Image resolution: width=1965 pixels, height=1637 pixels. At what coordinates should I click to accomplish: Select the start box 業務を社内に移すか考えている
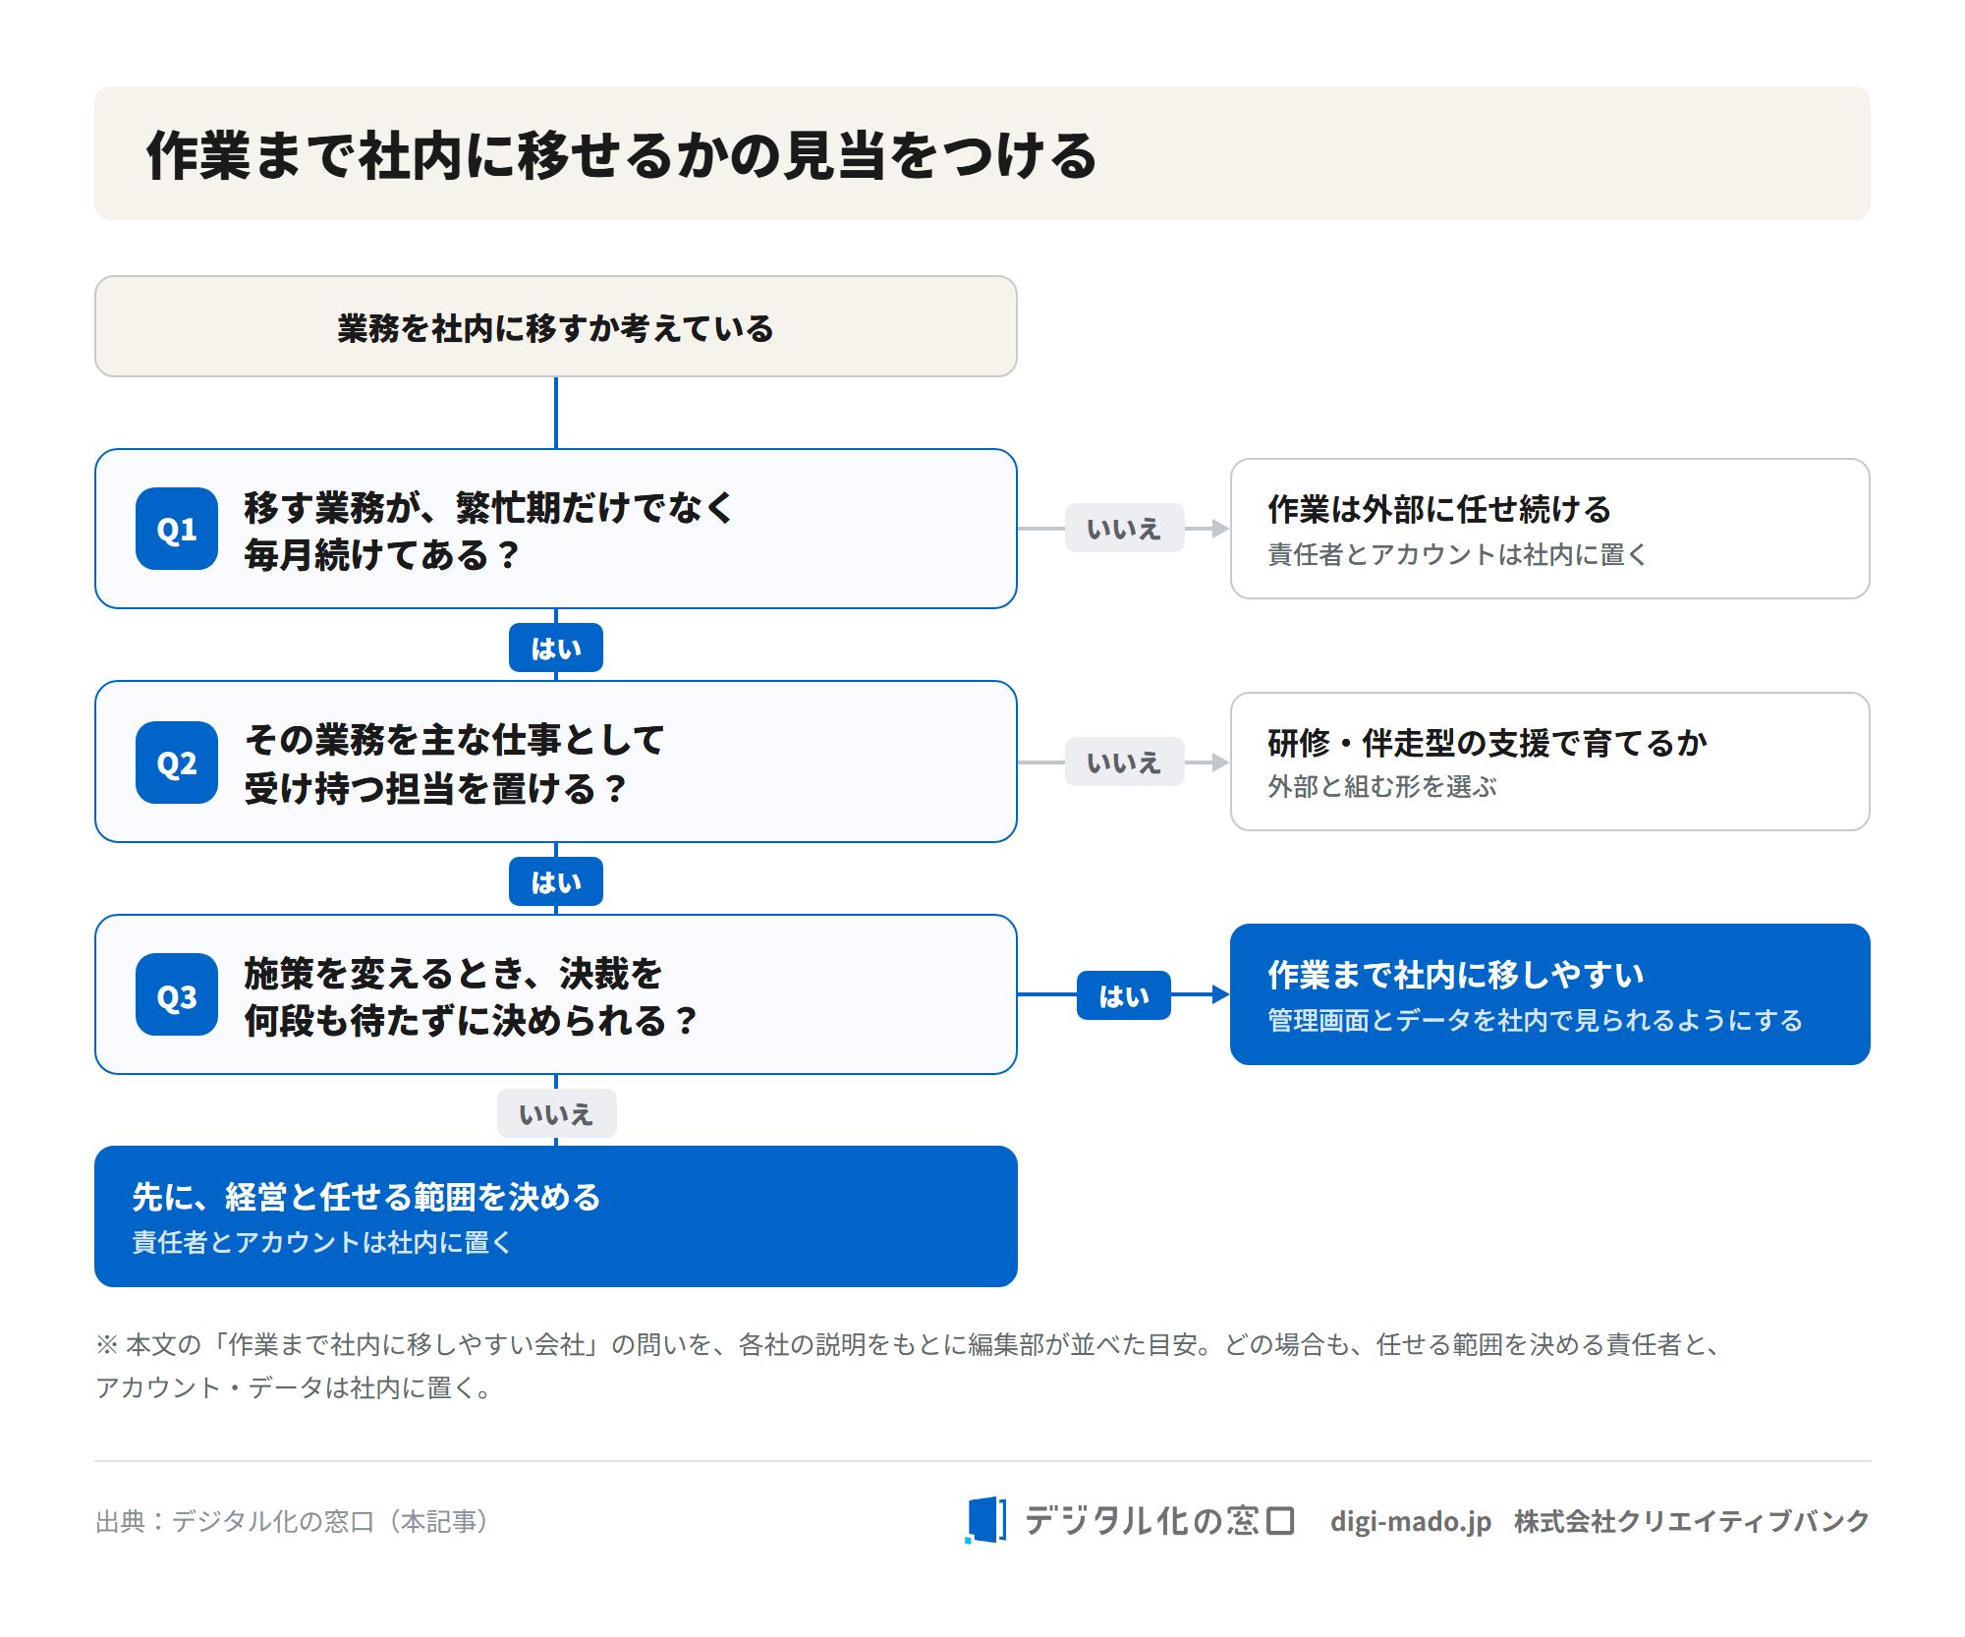(x=556, y=326)
